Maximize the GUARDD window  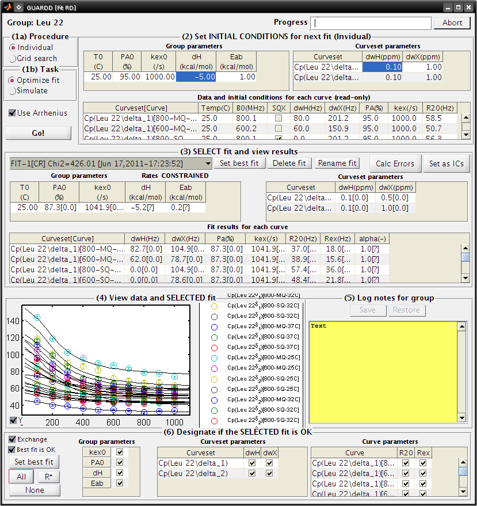(458, 7)
